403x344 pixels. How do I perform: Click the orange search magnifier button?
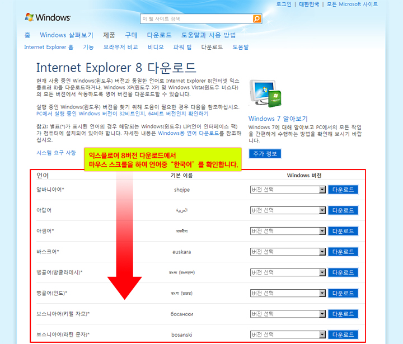coord(257,19)
